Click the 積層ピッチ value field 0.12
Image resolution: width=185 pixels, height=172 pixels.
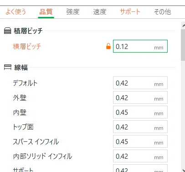pos(140,46)
